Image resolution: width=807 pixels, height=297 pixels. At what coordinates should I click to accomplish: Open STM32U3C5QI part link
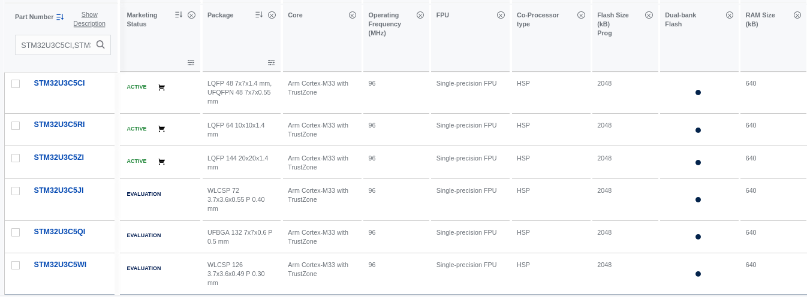[x=59, y=231]
